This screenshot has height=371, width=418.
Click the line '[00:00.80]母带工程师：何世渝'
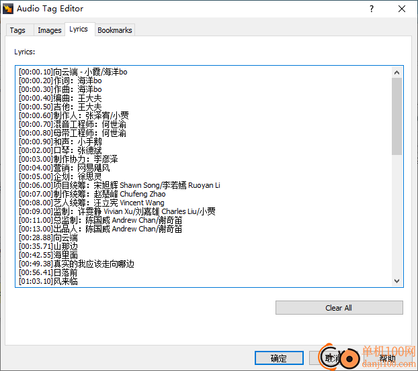(x=73, y=133)
